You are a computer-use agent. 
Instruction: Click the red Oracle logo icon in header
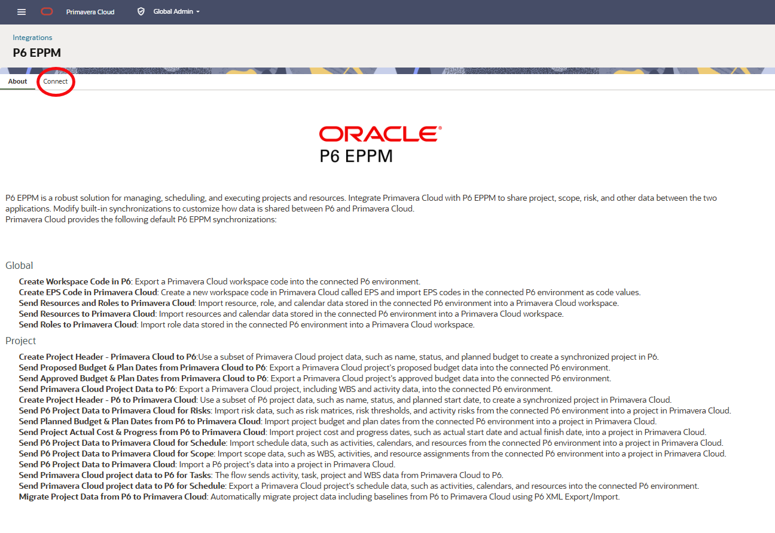47,12
